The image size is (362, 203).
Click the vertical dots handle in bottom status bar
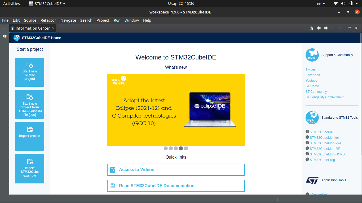(277, 199)
